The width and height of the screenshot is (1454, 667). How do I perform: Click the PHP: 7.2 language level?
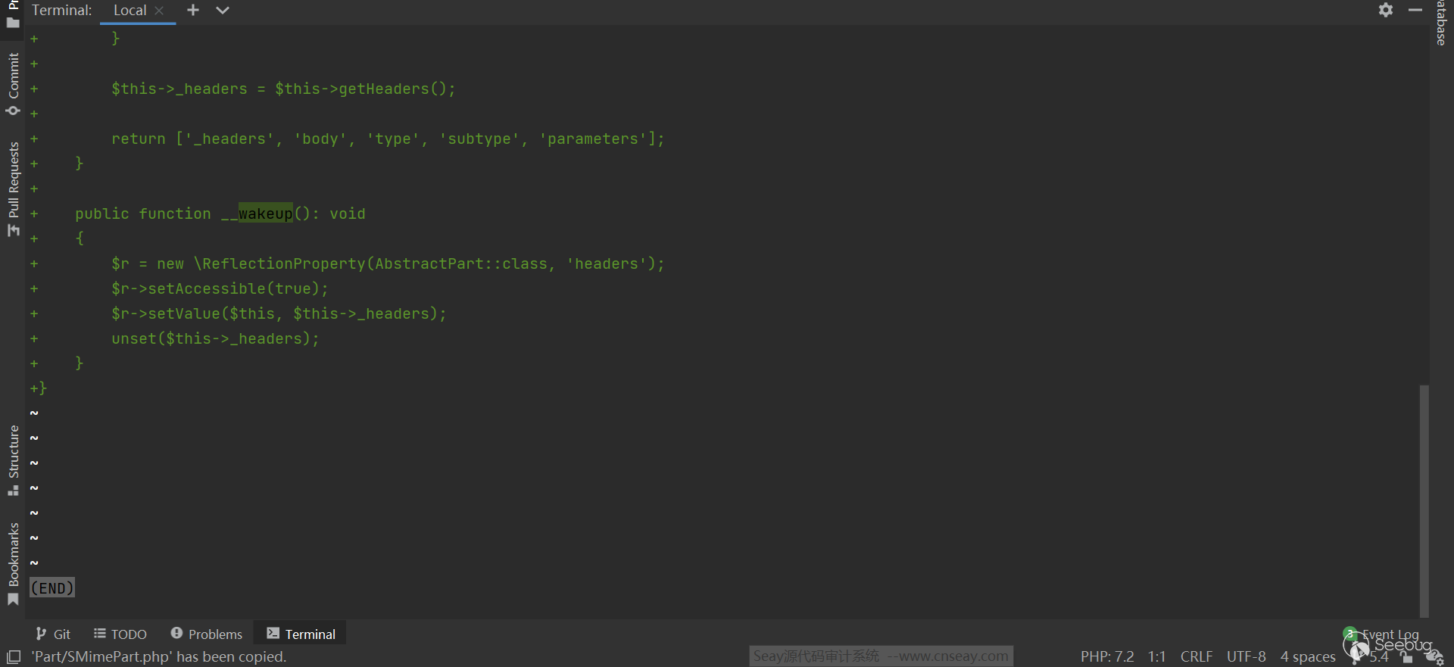click(x=1106, y=656)
